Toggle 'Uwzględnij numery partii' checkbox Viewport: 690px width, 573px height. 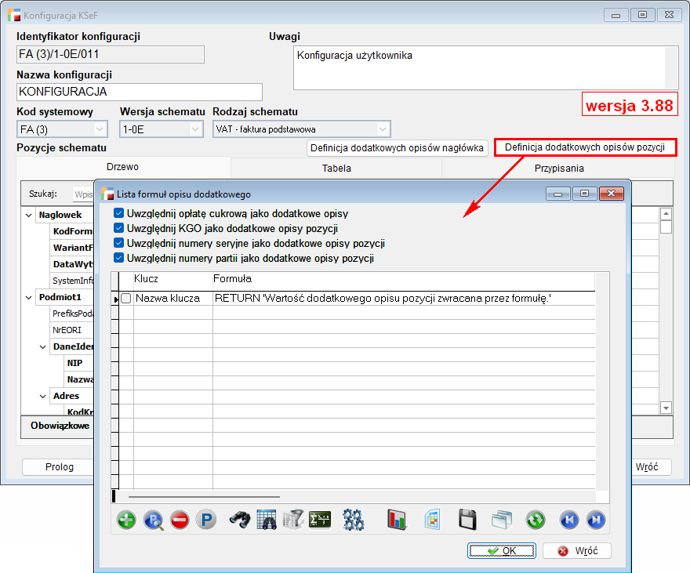coord(118,258)
